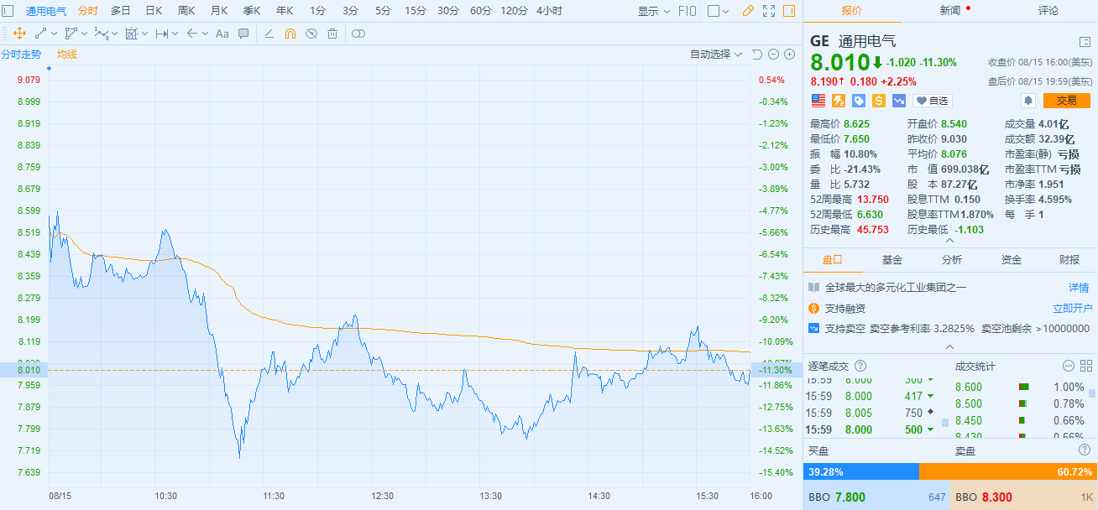The height and width of the screenshot is (510, 1098).
Task: Click the blue 39.28% buy ratio bar
Action: (861, 471)
